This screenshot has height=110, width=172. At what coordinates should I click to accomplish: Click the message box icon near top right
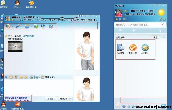tap(161, 19)
